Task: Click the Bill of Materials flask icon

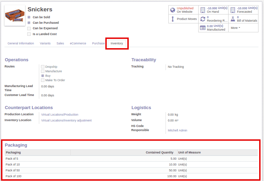Action: click(233, 19)
